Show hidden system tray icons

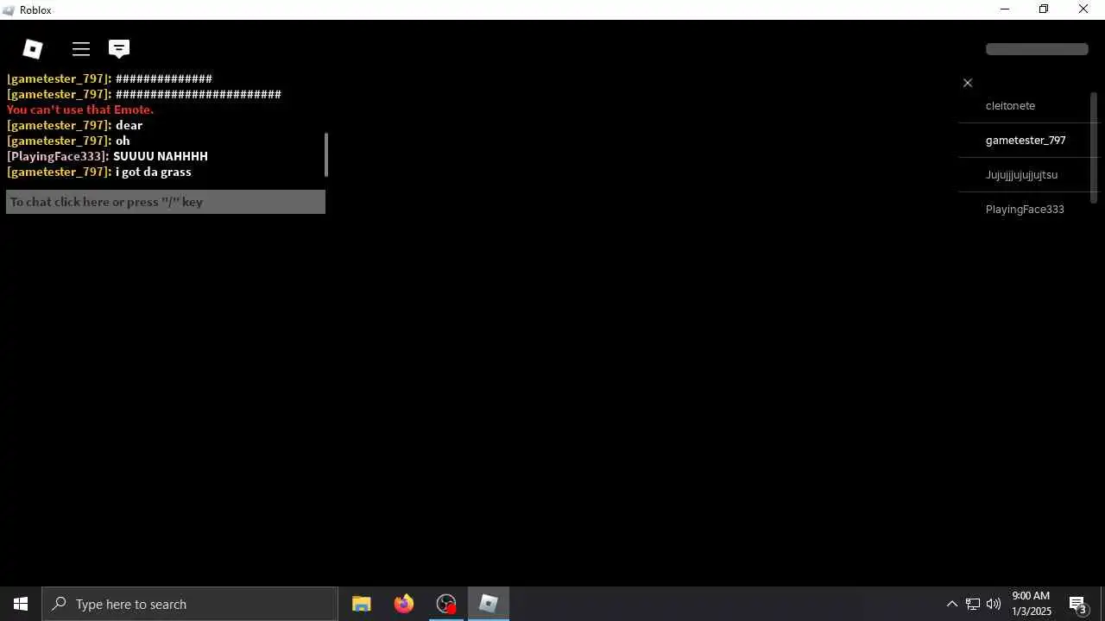tap(951, 604)
